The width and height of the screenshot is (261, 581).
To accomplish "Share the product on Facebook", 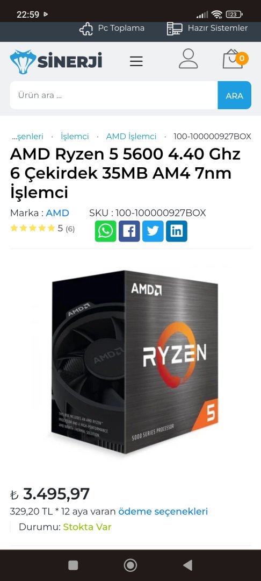I will [129, 231].
